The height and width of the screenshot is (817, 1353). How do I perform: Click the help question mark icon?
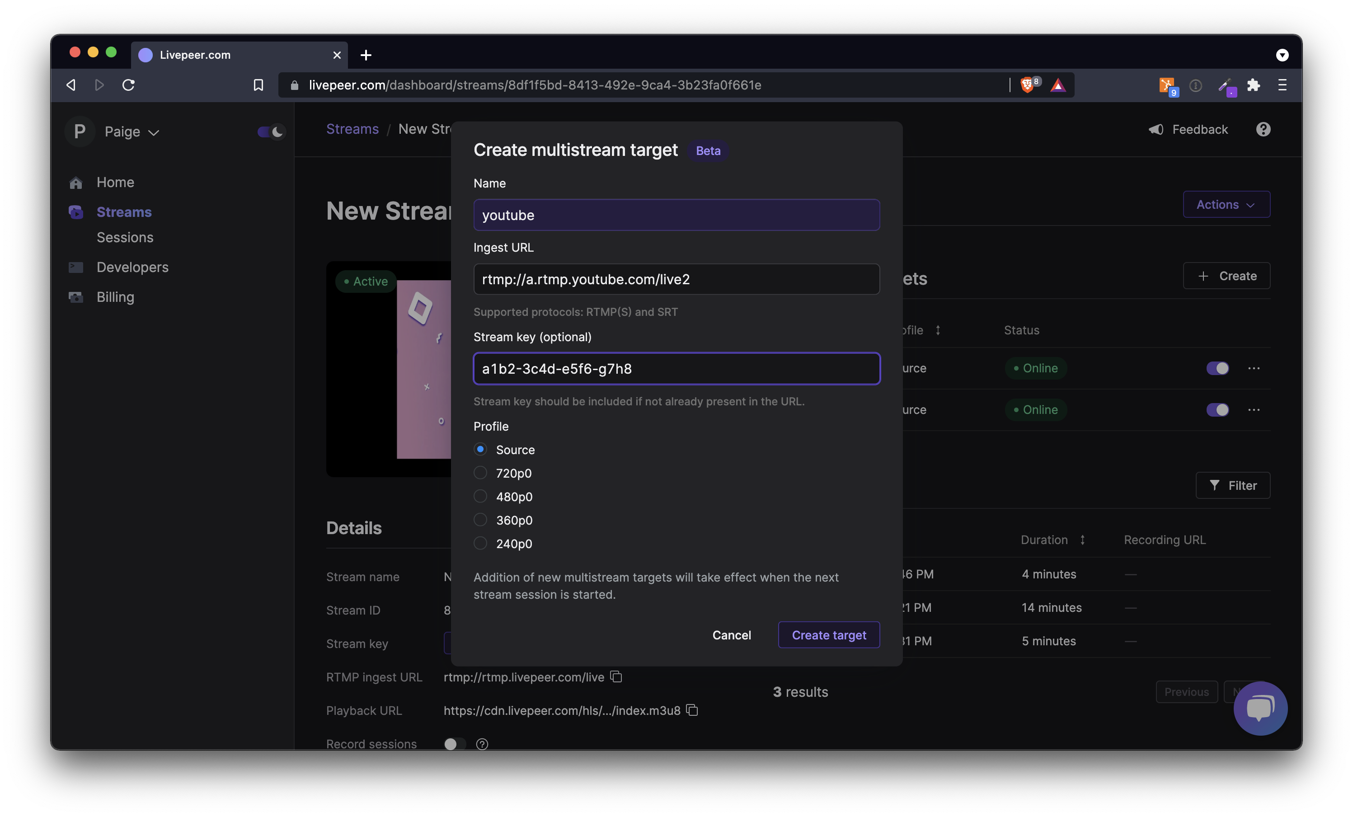coord(1263,129)
